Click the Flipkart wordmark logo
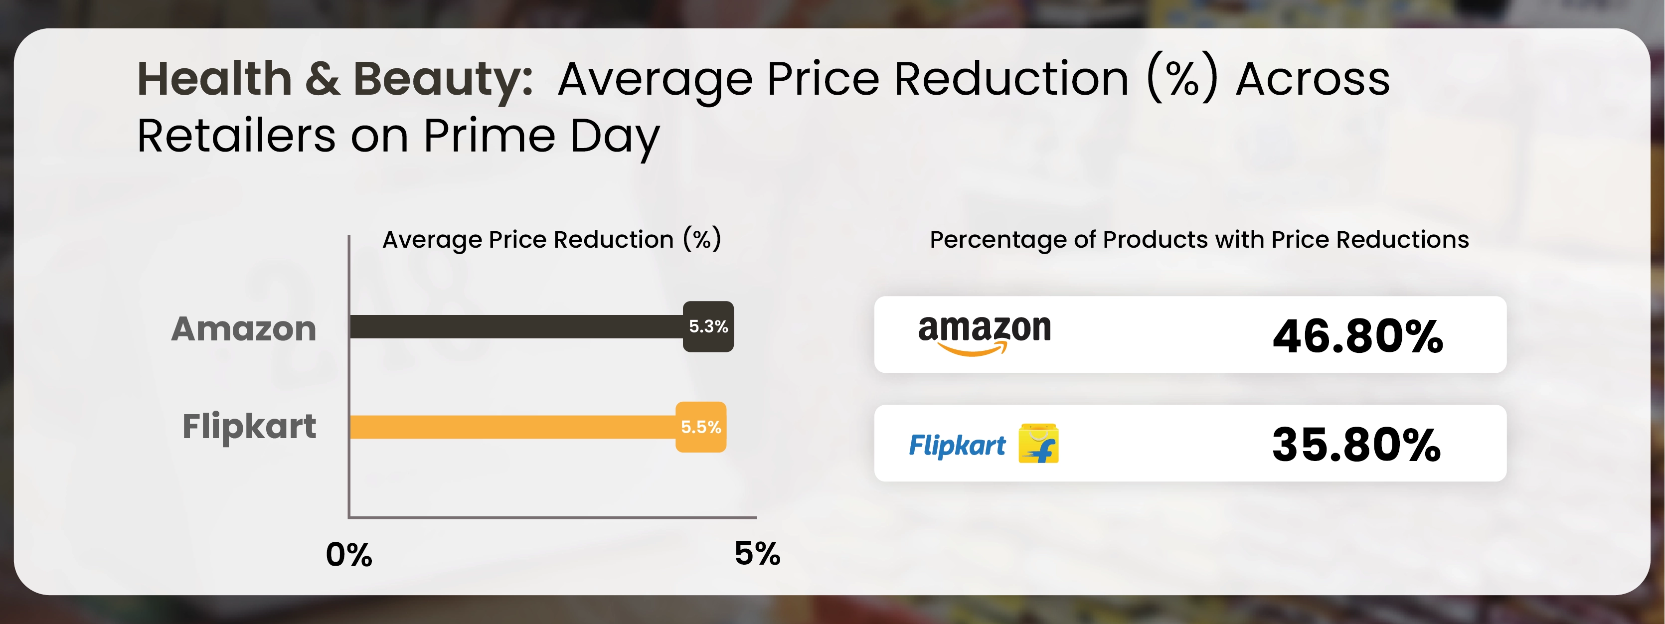The image size is (1665, 624). [957, 445]
